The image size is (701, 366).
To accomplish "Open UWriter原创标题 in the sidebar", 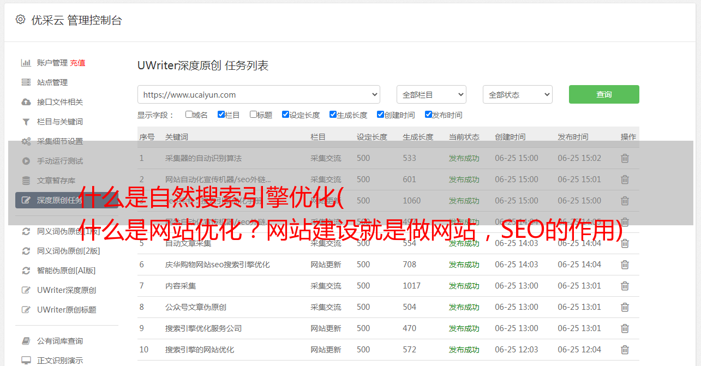I will (67, 310).
